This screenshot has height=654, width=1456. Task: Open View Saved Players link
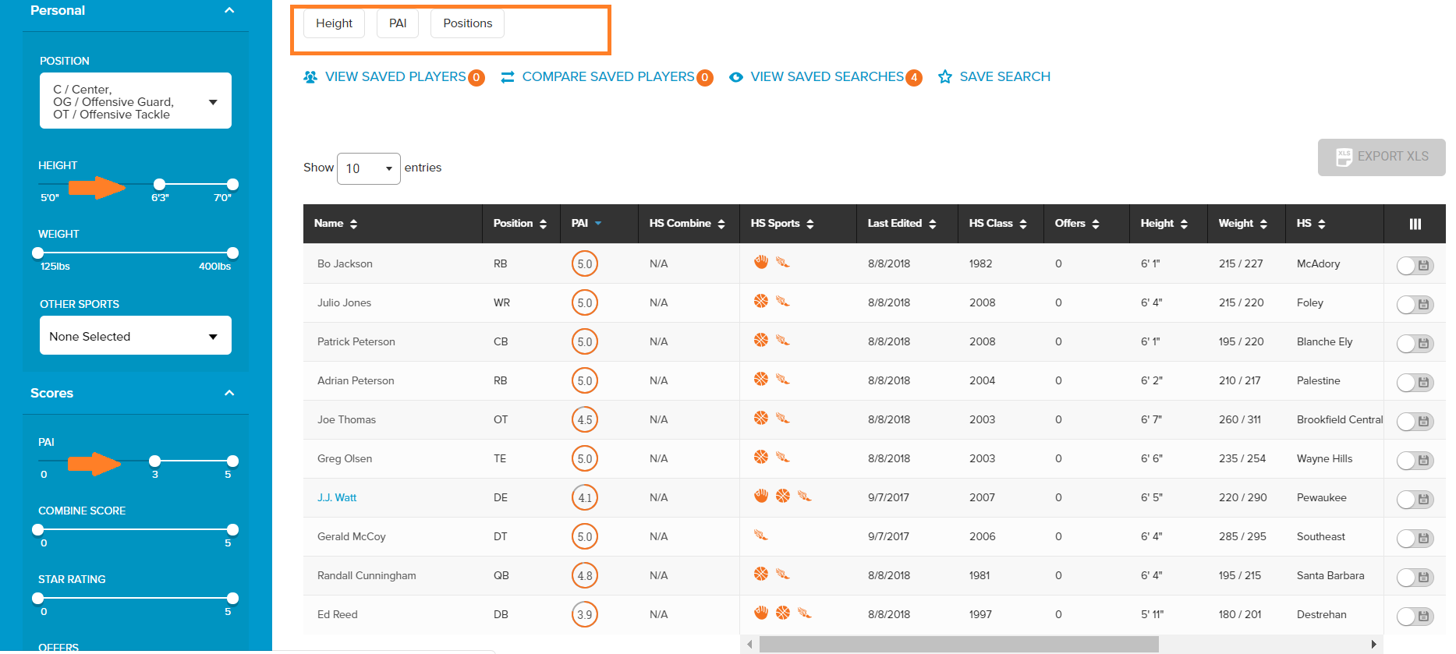point(395,77)
